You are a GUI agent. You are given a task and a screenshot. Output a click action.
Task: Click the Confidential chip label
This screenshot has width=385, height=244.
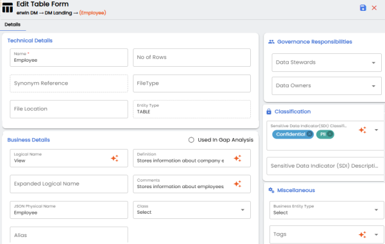click(291, 134)
